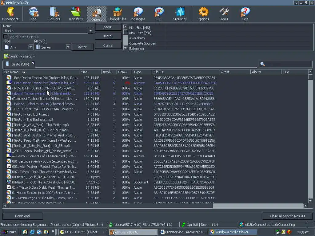Click the Name search input field
Viewport: 315px width, 236px height.
tap(46, 31)
